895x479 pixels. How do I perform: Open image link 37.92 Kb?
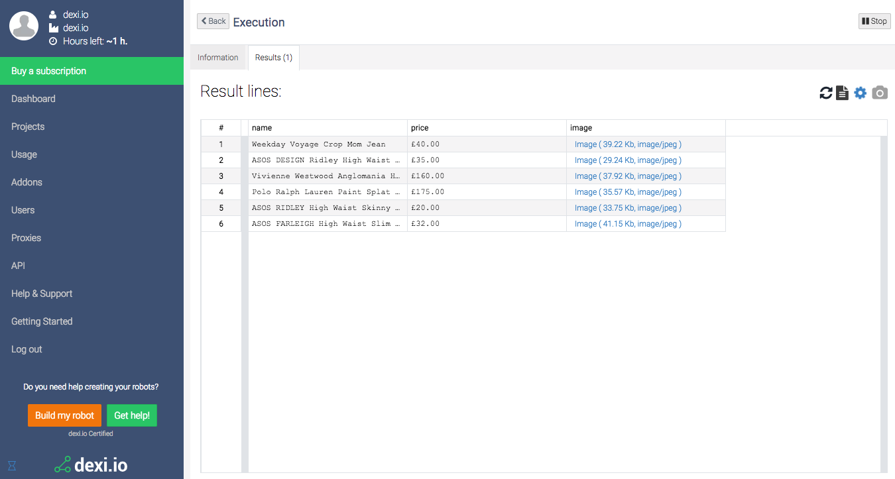(628, 176)
